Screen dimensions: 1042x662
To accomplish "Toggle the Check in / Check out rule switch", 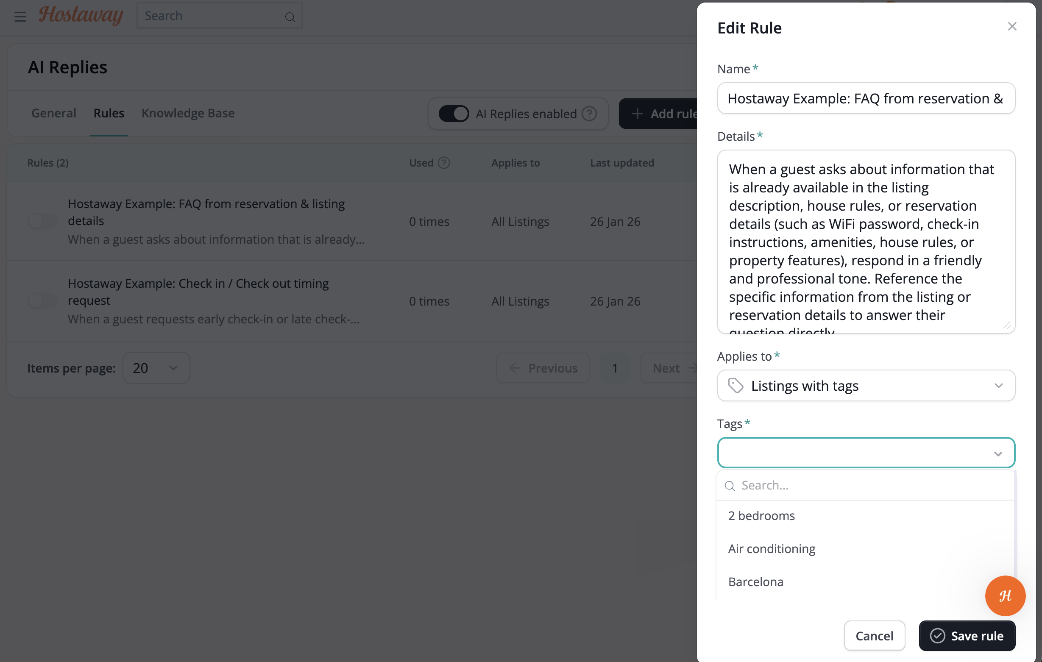I will click(42, 301).
